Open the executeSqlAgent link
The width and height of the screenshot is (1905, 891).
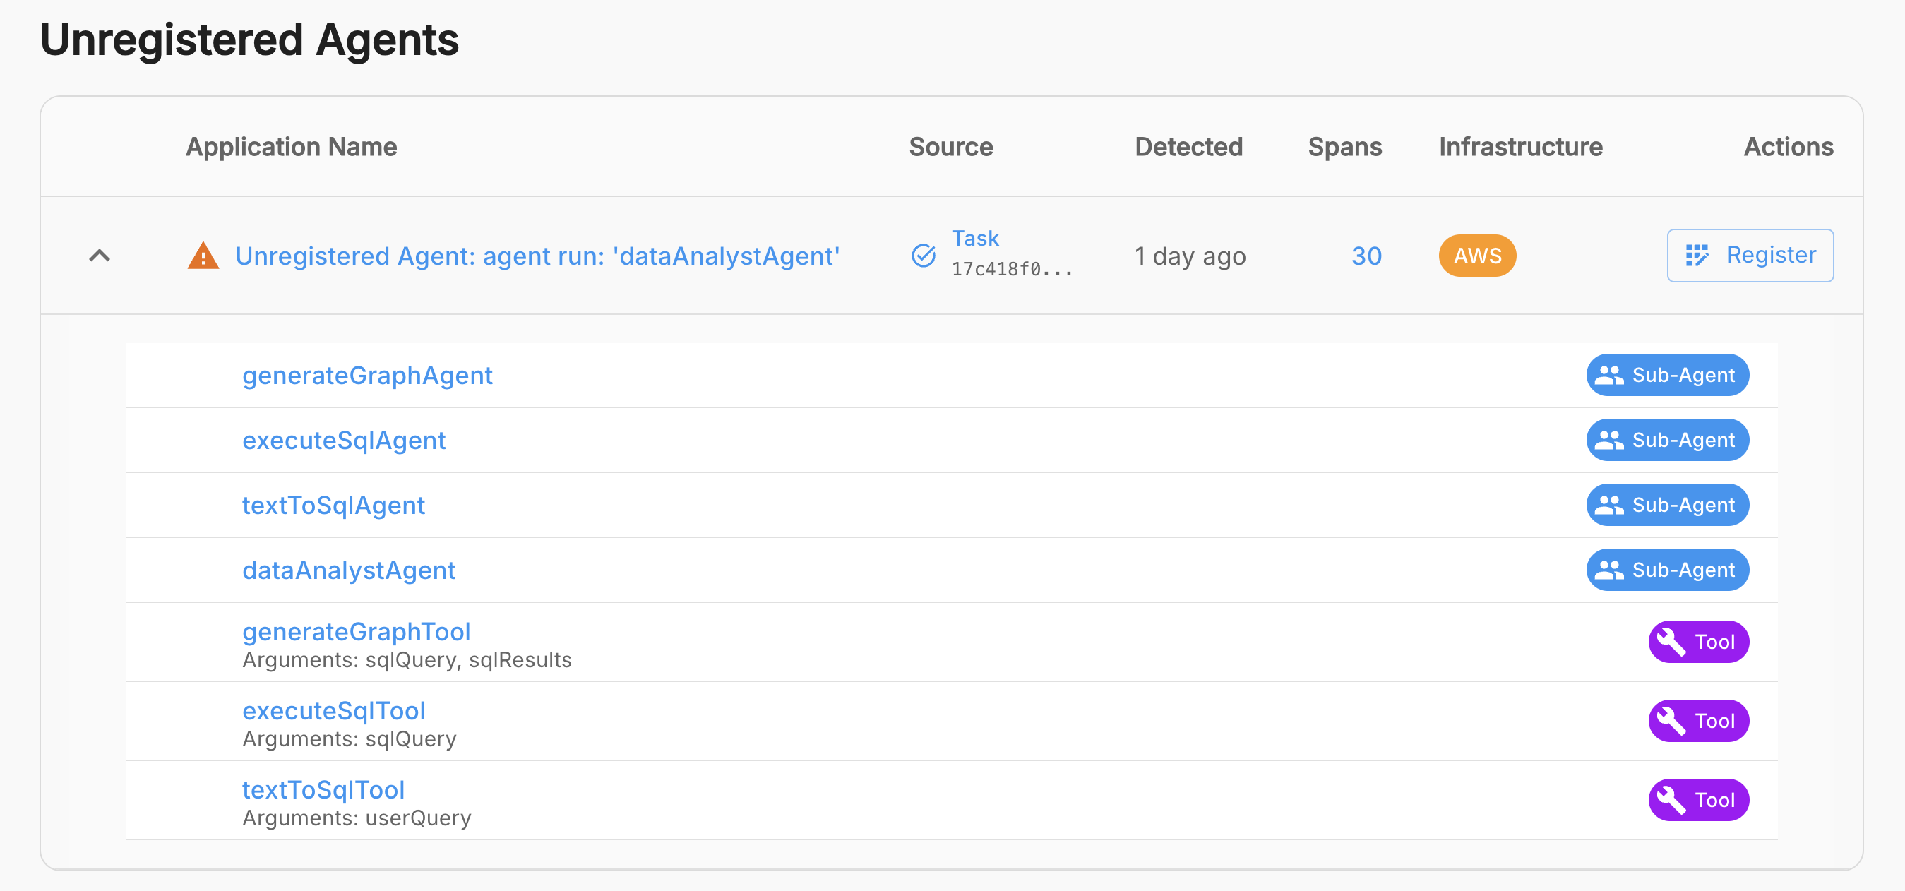click(344, 441)
